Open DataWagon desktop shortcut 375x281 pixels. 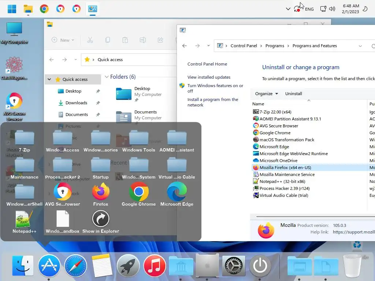14,68
